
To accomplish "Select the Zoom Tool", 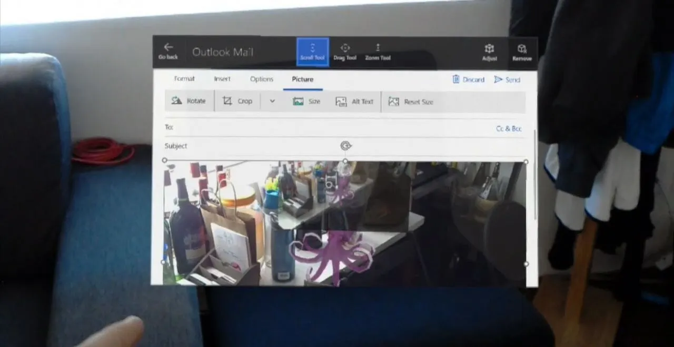I will pyautogui.click(x=378, y=52).
